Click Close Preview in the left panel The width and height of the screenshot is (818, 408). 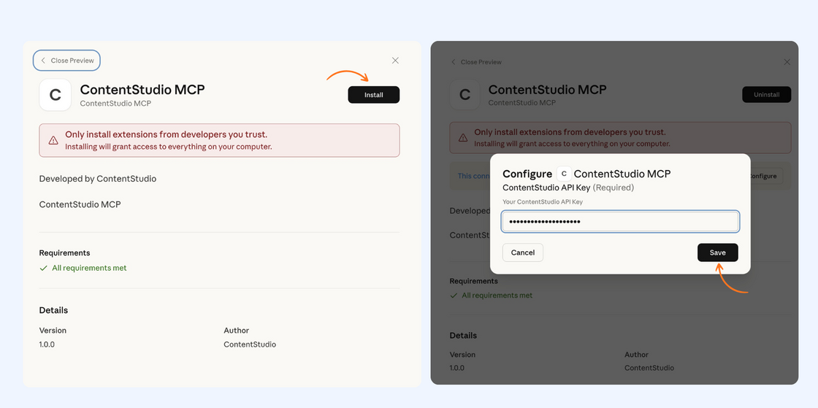(66, 61)
